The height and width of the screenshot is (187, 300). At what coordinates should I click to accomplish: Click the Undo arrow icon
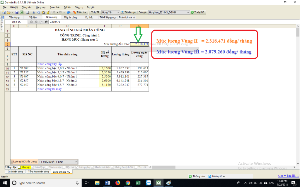[54, 13]
